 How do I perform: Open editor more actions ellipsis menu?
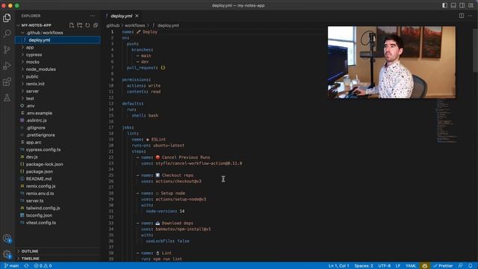[x=470, y=16]
